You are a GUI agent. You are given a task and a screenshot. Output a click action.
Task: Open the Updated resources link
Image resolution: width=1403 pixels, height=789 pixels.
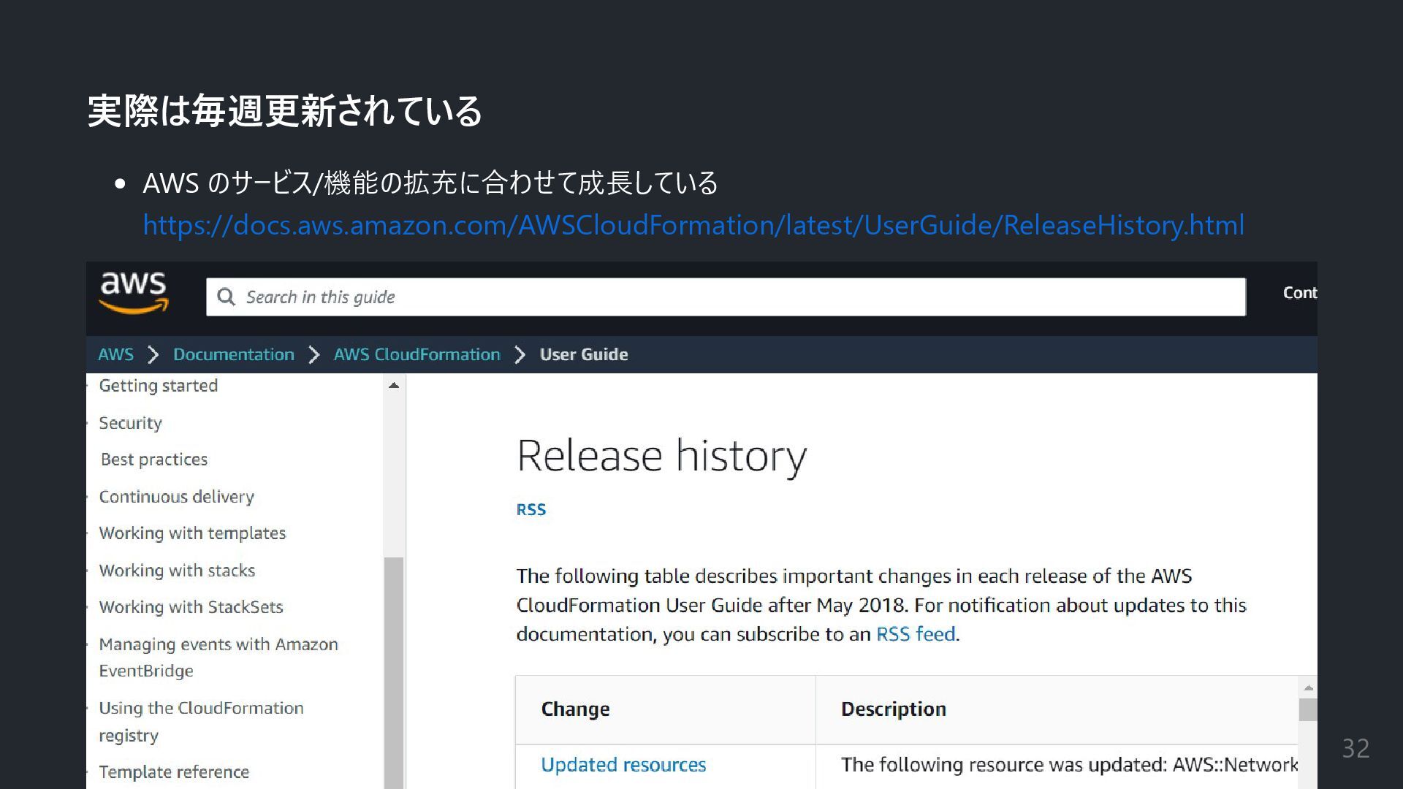point(623,765)
